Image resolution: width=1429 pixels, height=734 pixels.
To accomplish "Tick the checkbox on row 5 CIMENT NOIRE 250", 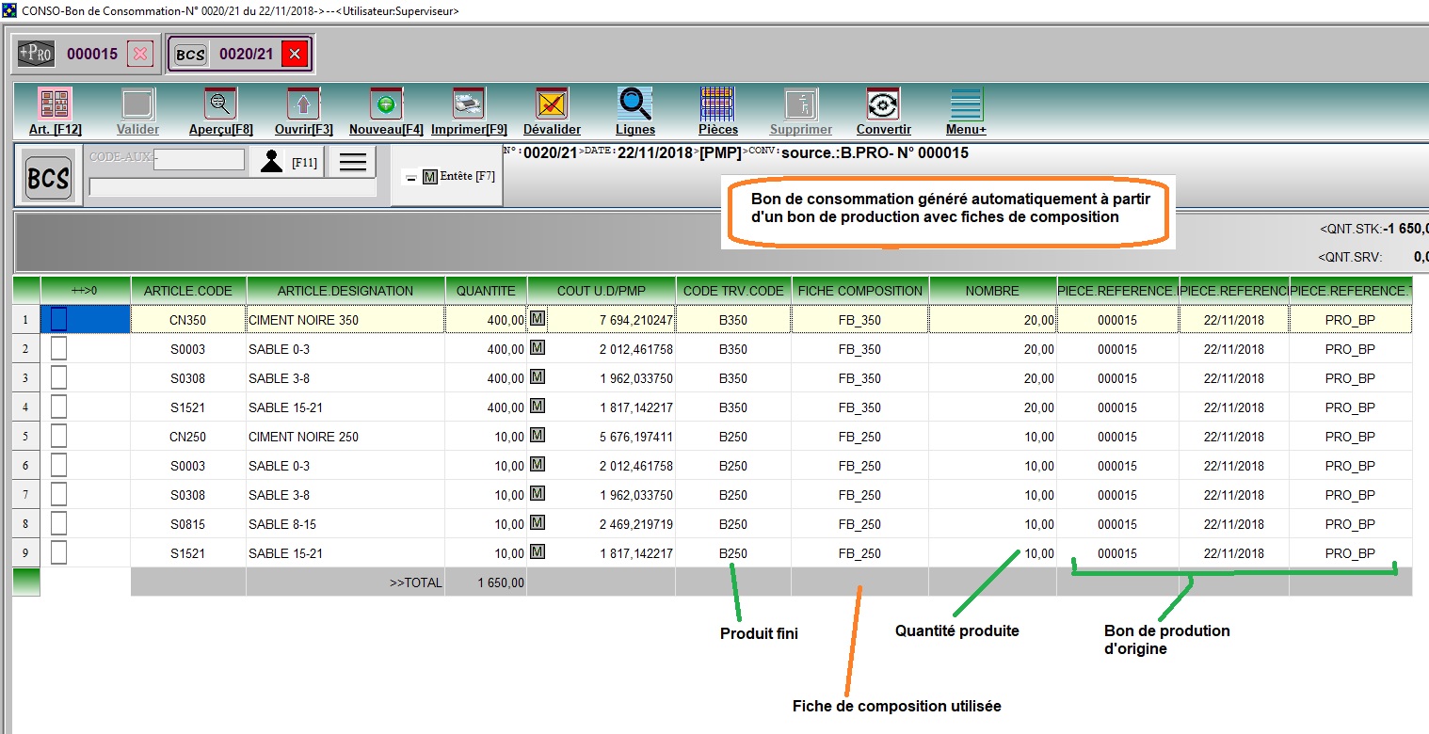I will [59, 437].
